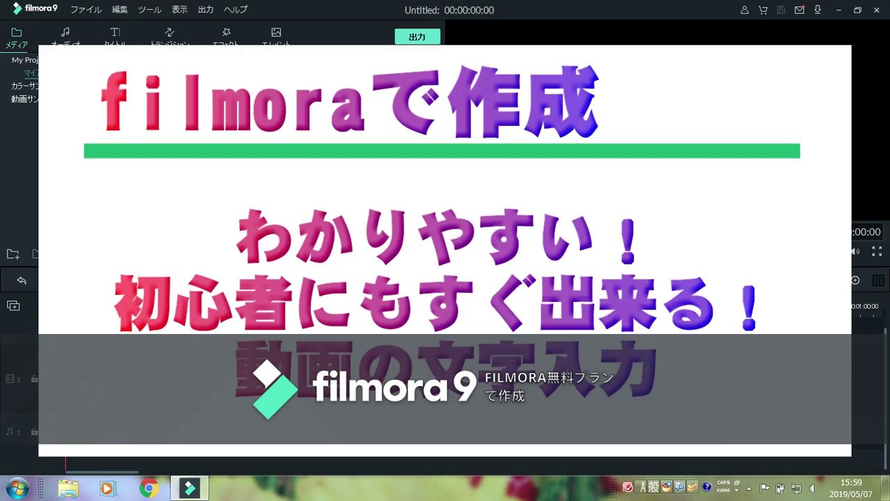Screen dimensions: 890x501
Task: Click the Filmora taskbar icon
Action: [x=189, y=488]
